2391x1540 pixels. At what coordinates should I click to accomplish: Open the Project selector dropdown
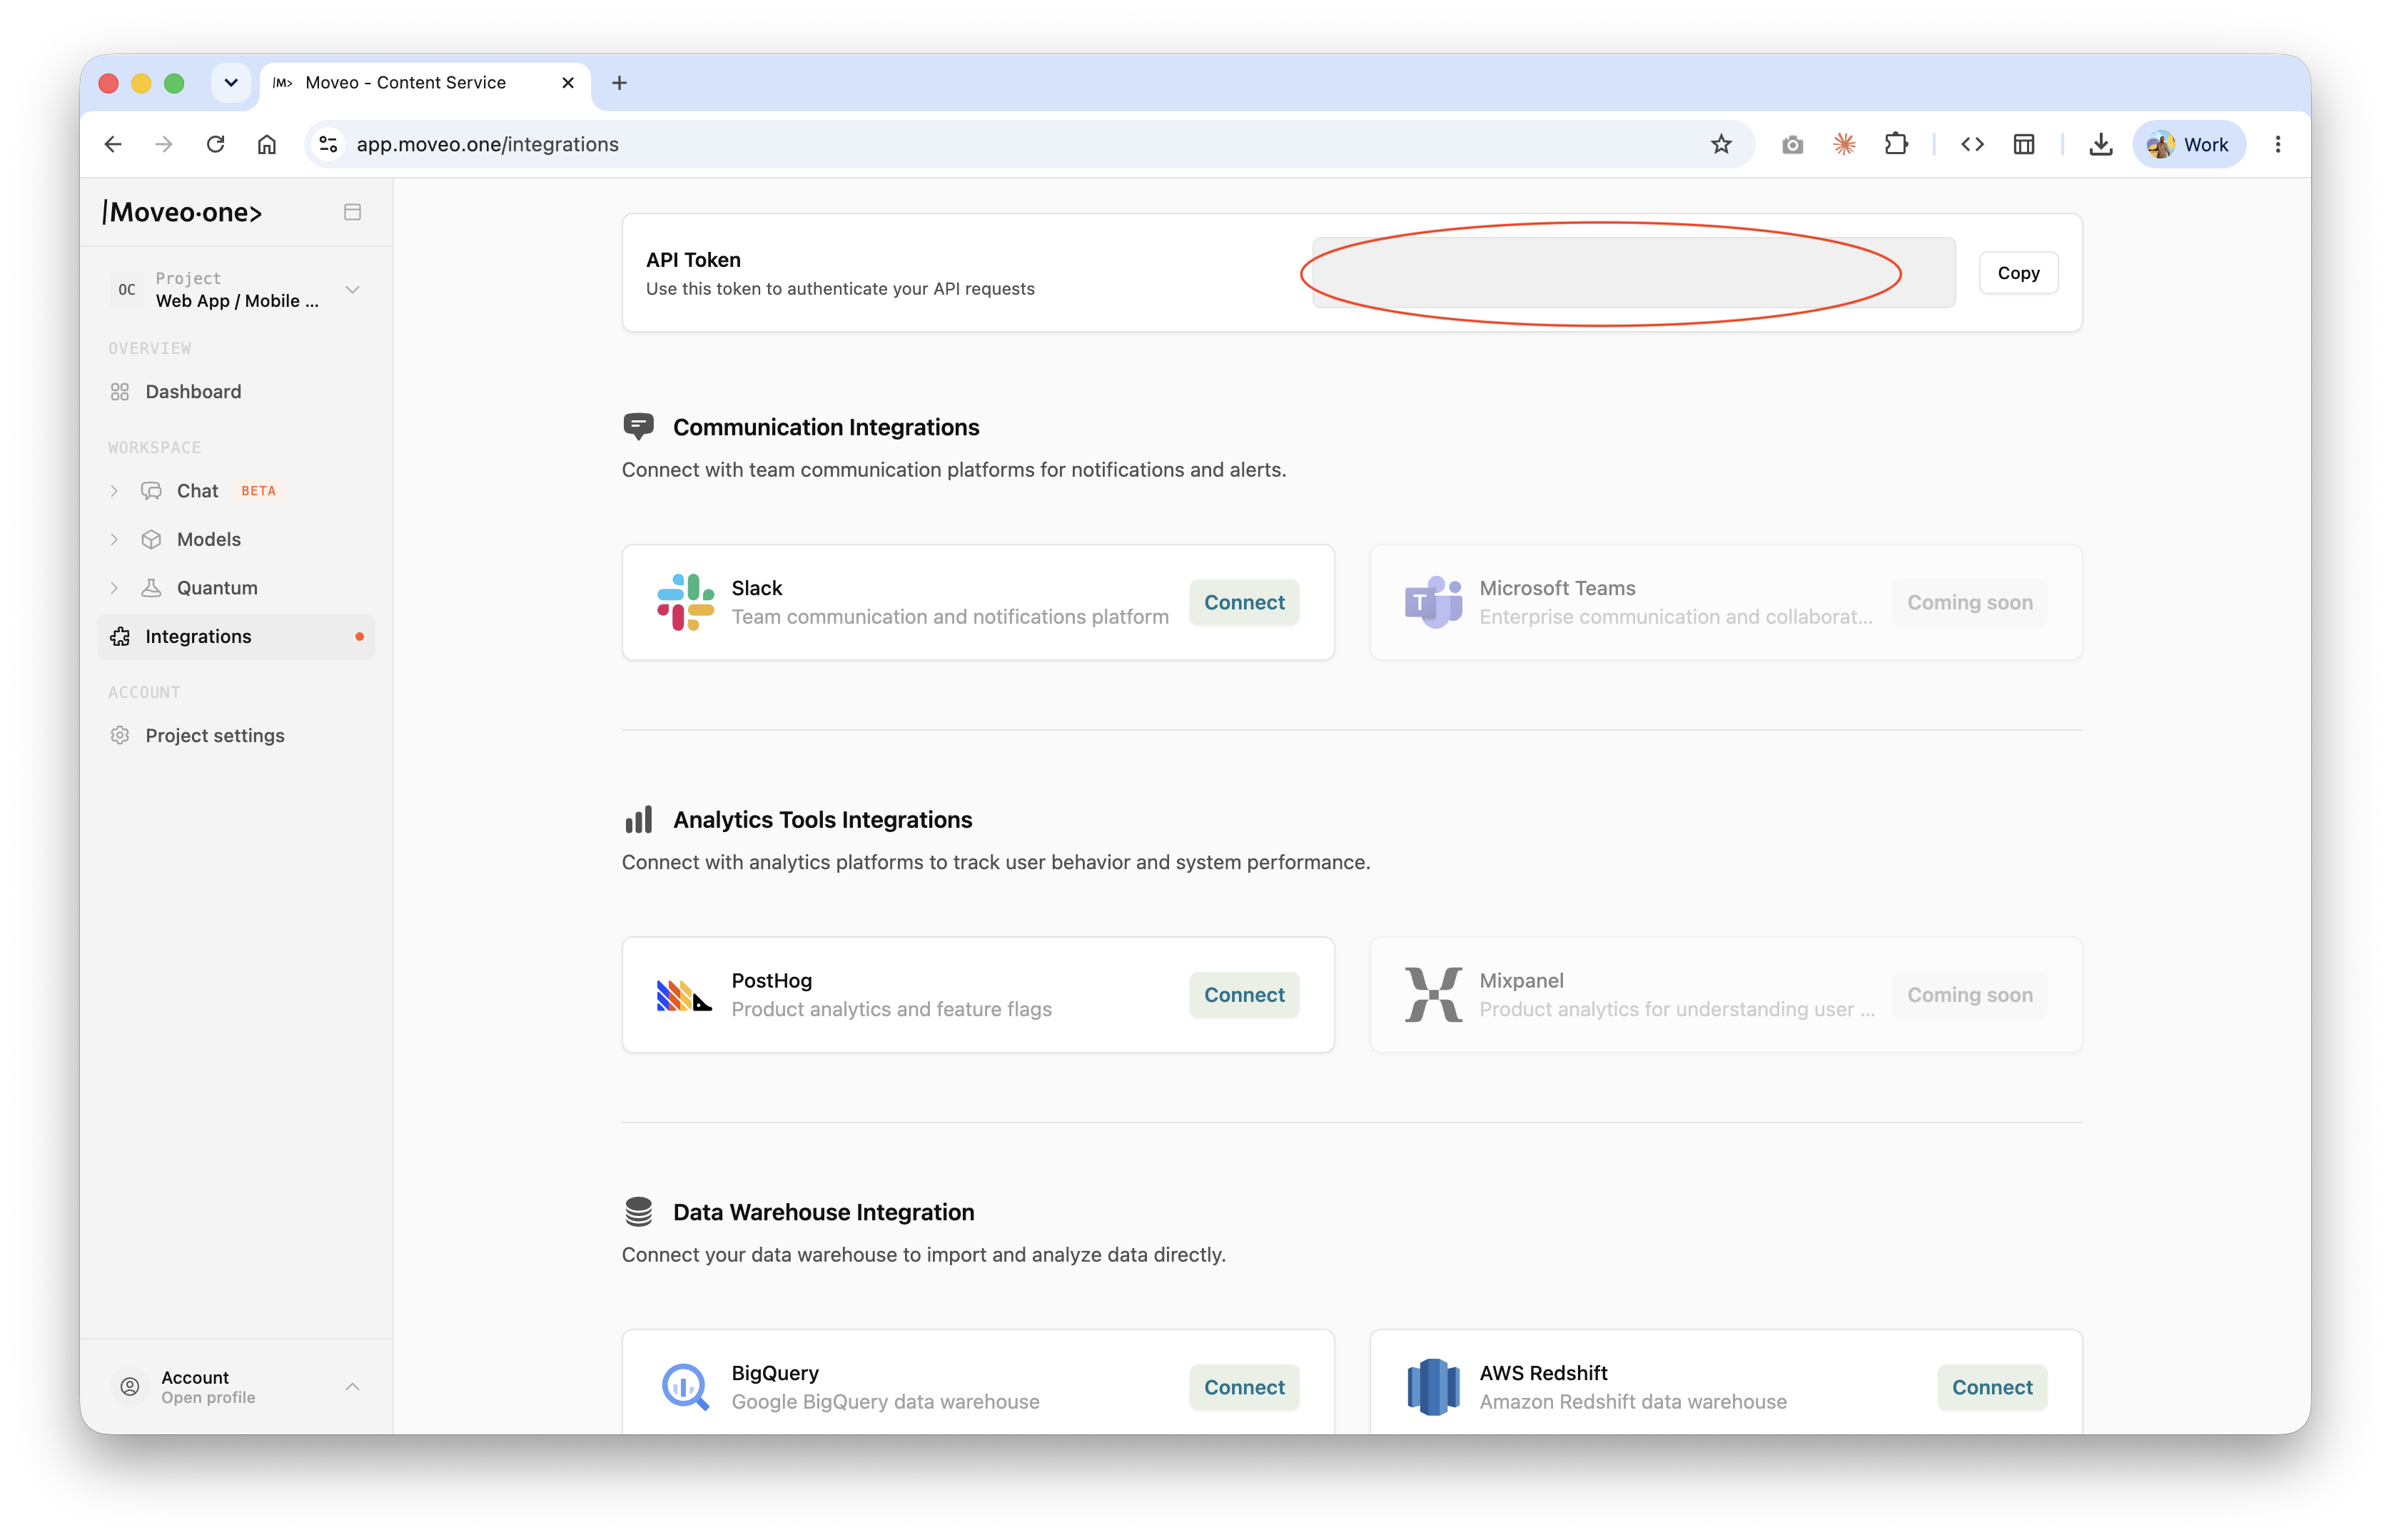[x=236, y=290]
